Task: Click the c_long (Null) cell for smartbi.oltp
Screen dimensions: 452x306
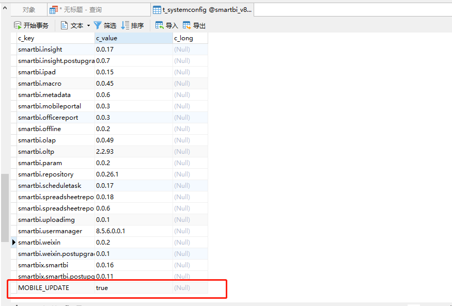Action: point(190,152)
